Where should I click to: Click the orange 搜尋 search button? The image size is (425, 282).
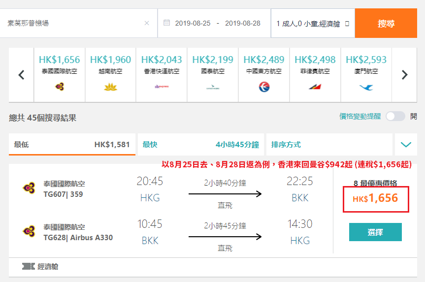click(386, 23)
